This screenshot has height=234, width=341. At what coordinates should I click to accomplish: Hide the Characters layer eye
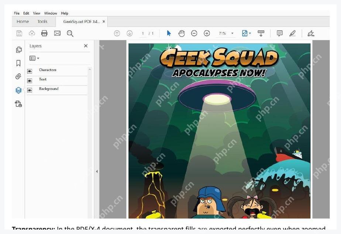pyautogui.click(x=30, y=71)
